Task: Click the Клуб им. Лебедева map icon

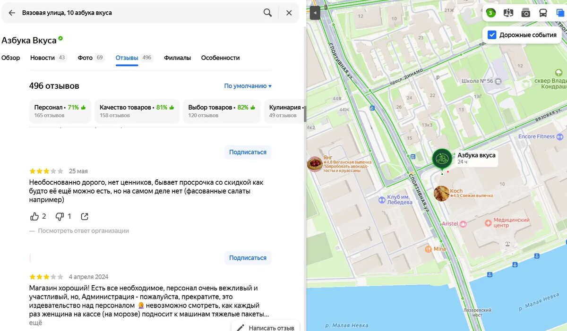Action: tap(382, 200)
